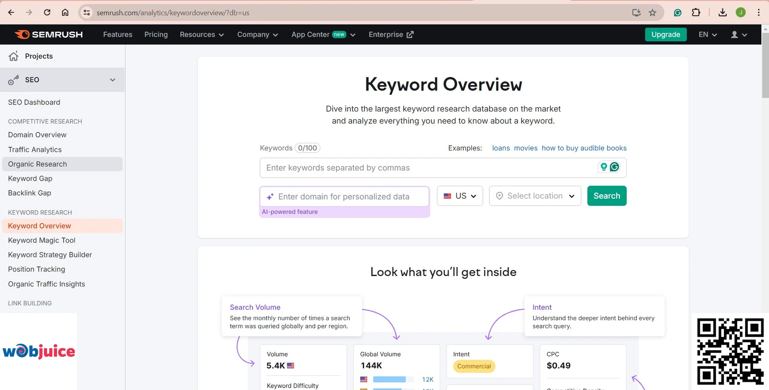Viewport: 769px width, 390px height.
Task: Go to SEO Dashboard
Action: [34, 102]
